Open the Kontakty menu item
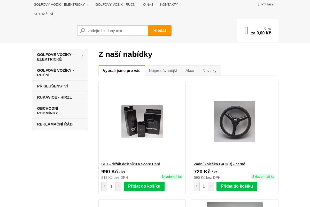Viewport: 310px width, 207px height. coord(169,5)
